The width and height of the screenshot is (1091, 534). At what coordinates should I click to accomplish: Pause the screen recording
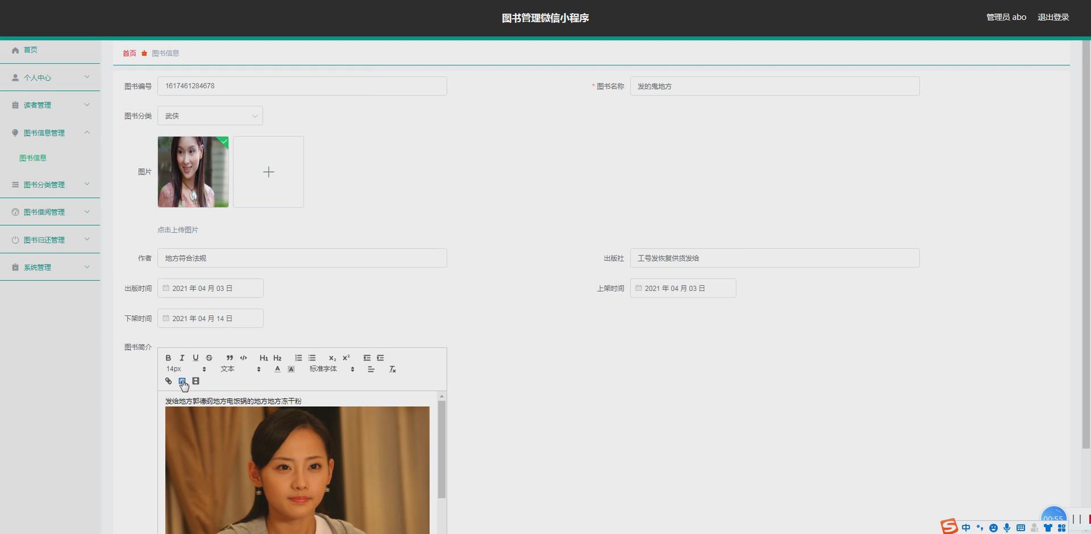point(1077,519)
